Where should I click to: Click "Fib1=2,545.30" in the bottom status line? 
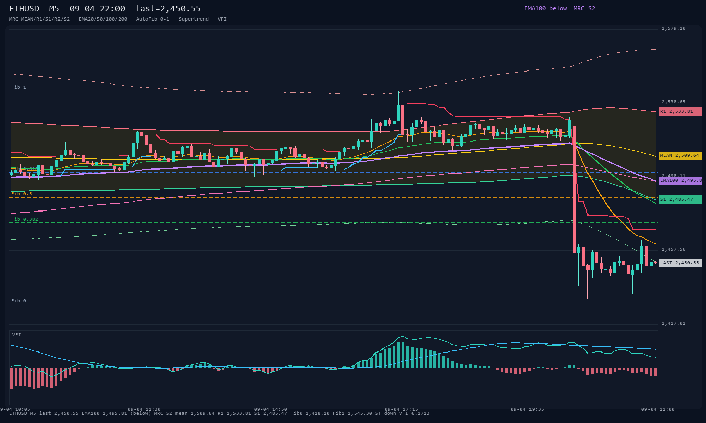click(352, 413)
